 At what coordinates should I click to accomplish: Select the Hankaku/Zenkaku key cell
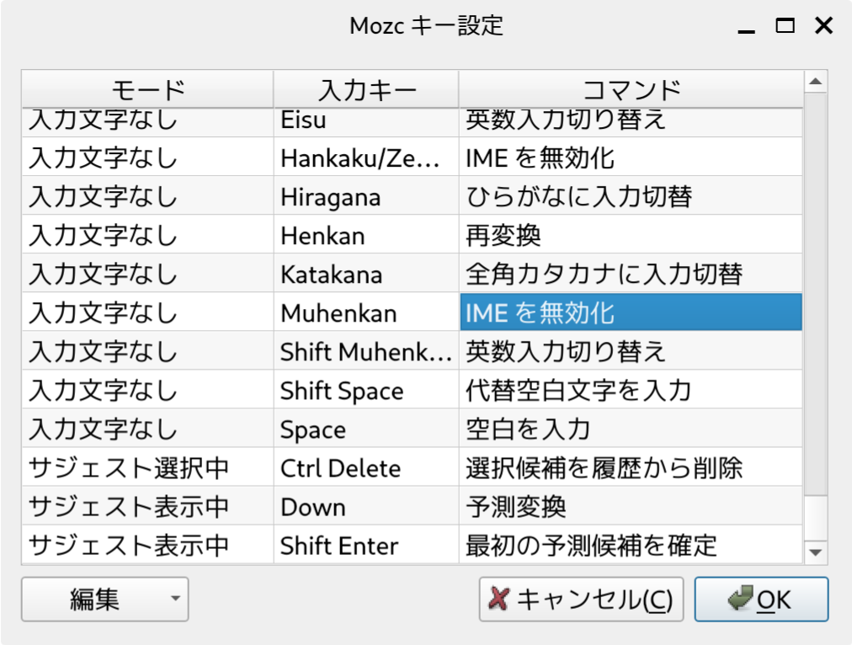365,158
